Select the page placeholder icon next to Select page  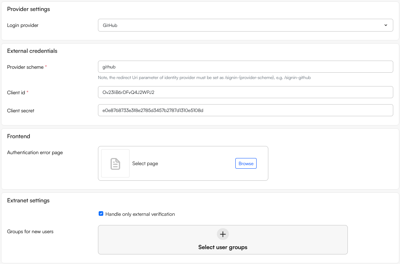tap(115, 163)
